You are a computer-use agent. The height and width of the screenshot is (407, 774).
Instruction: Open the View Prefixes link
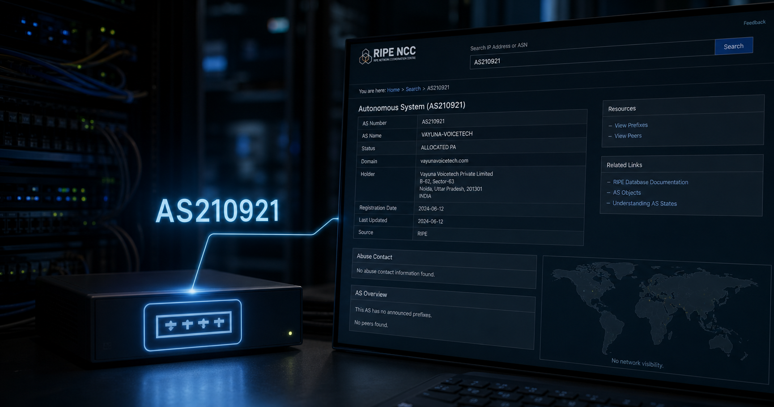pos(631,125)
